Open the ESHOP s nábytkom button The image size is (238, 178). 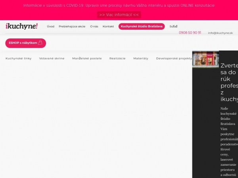pos(25,43)
